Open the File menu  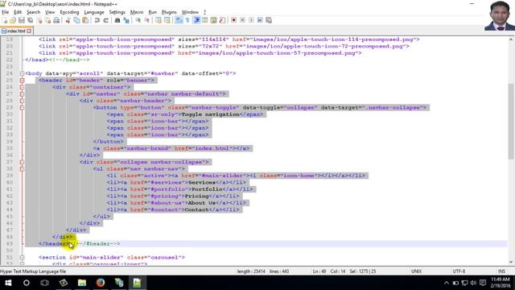6,12
